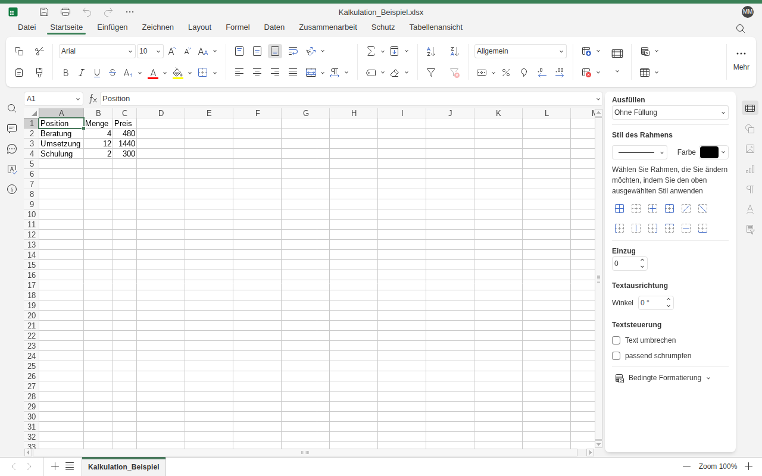
Task: Open the Comments panel in left sidebar
Action: tap(12, 129)
